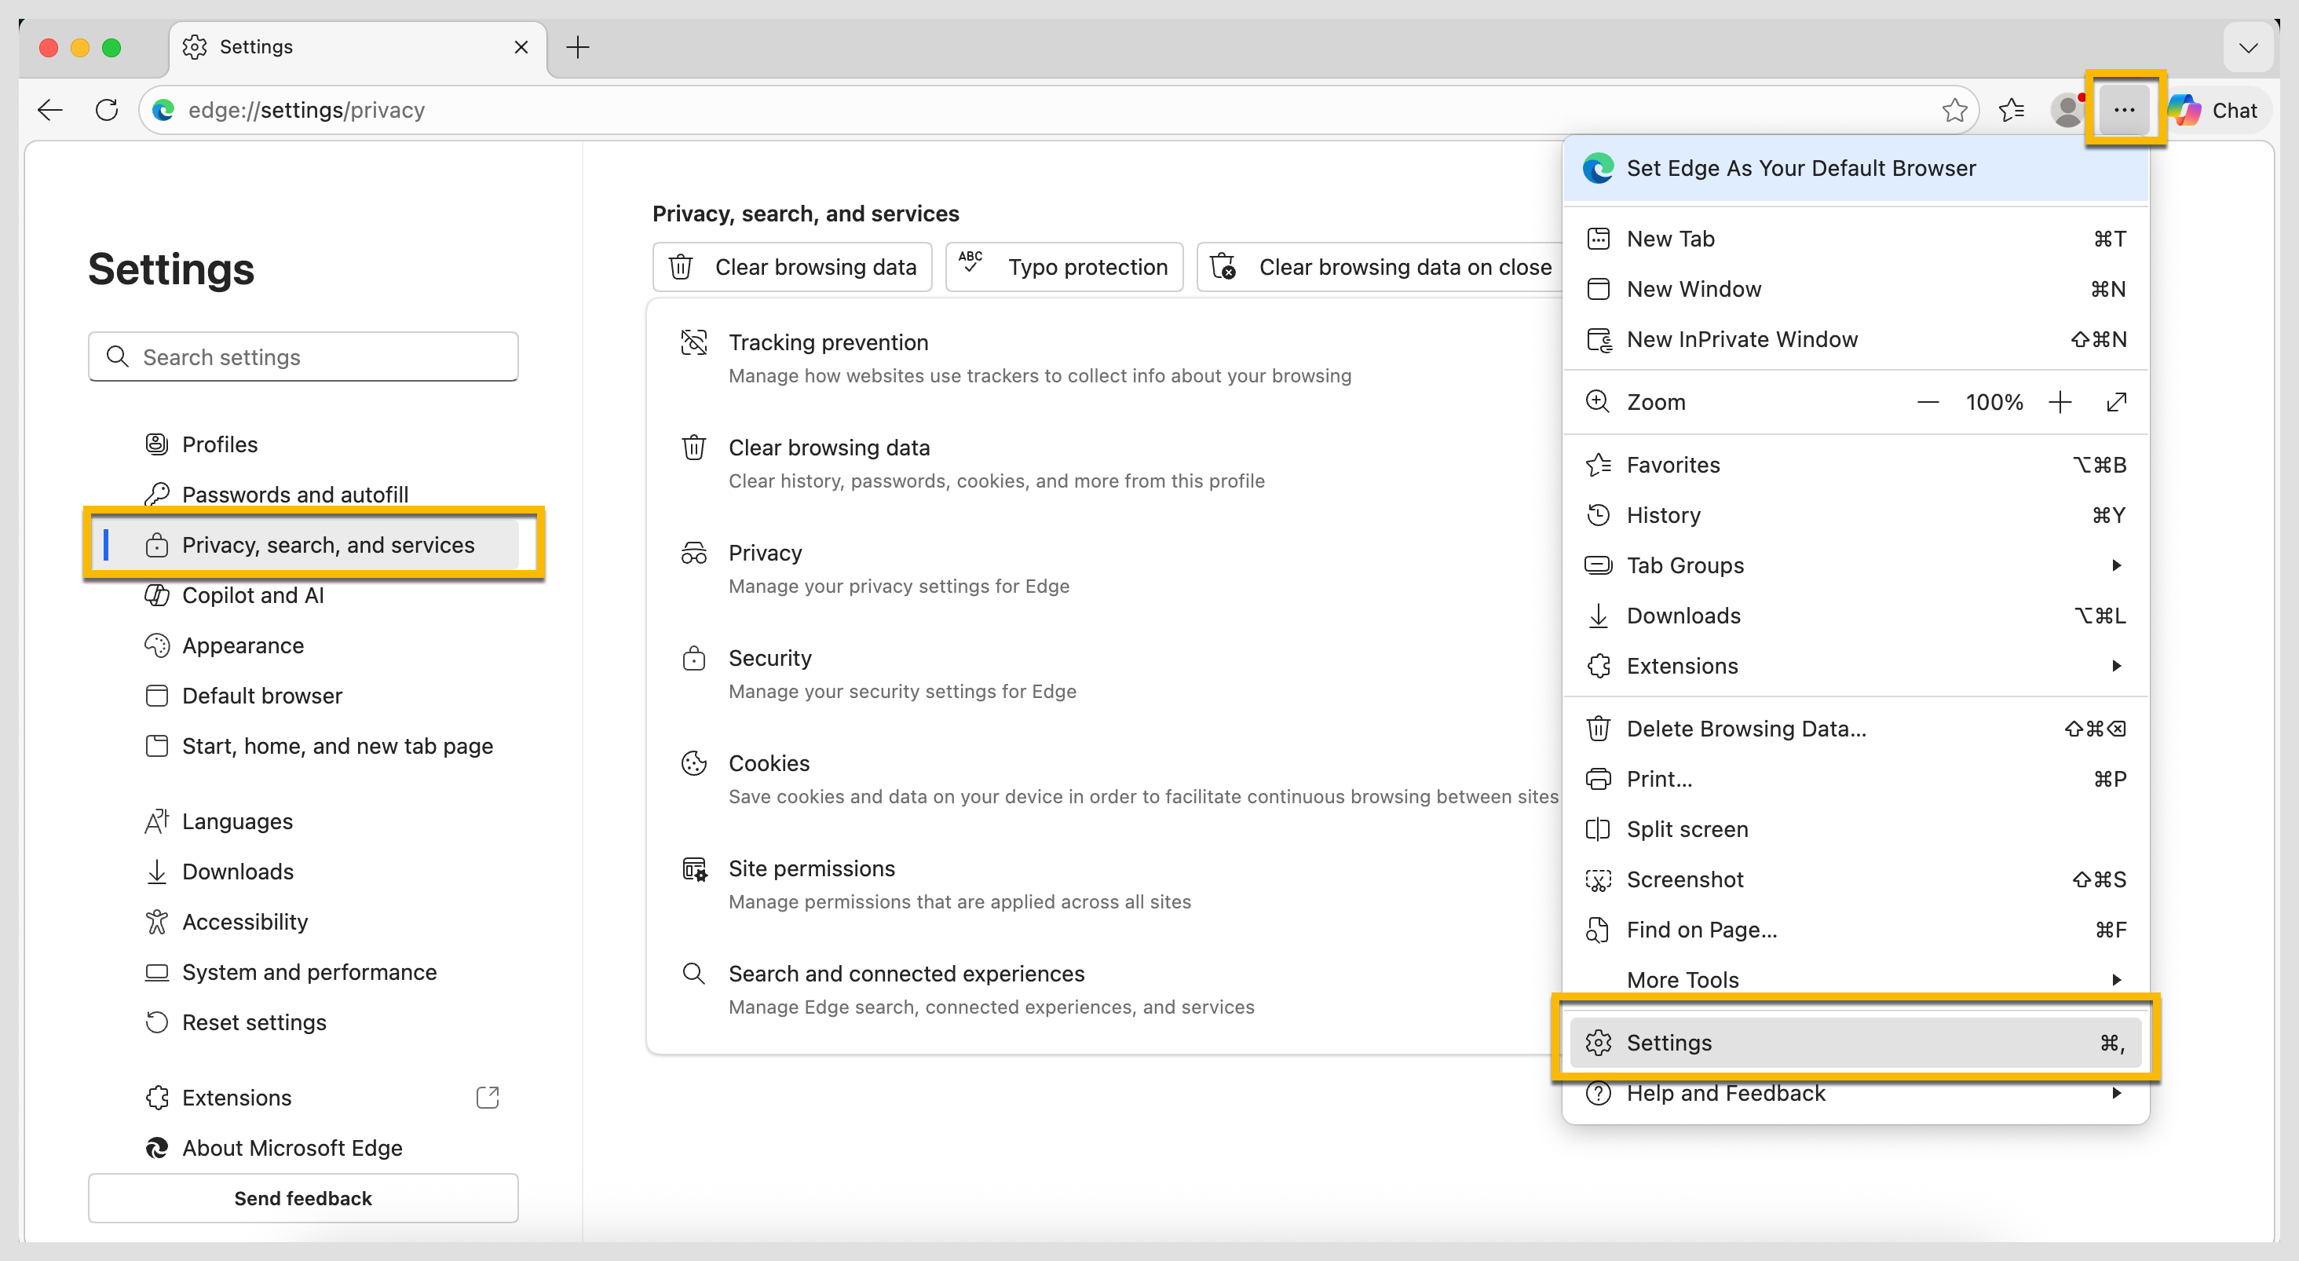
Task: Click the profile avatar icon
Action: point(2067,110)
